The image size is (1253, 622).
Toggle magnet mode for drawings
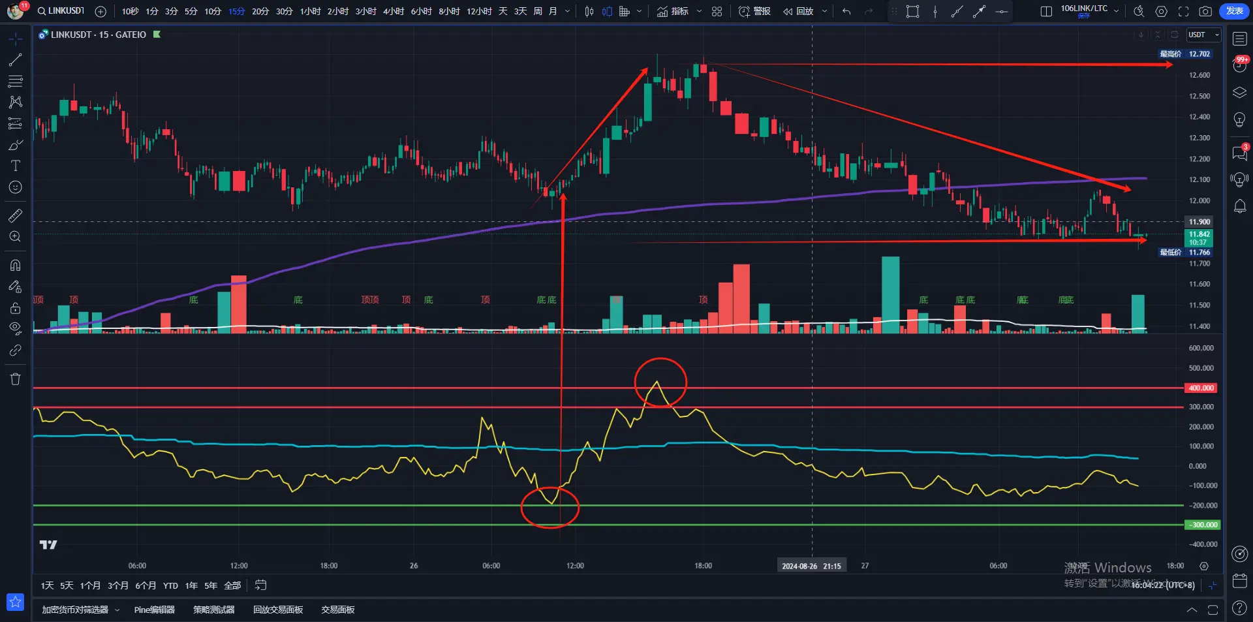15,265
